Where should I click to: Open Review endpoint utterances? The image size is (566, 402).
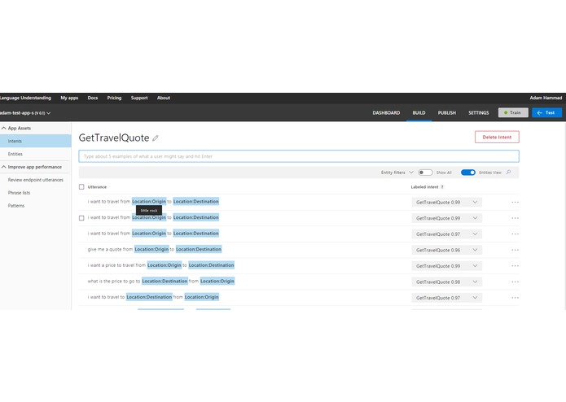[35, 180]
